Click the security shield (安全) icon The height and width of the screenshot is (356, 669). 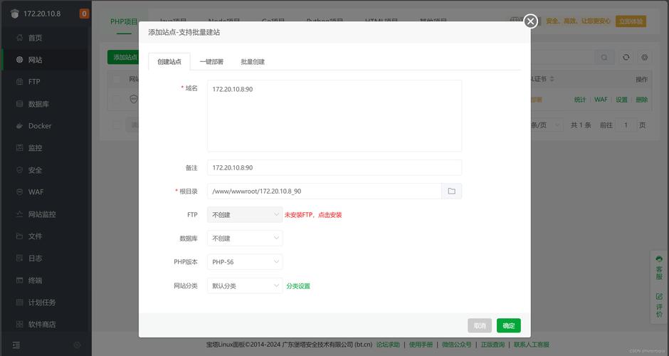pos(19,170)
